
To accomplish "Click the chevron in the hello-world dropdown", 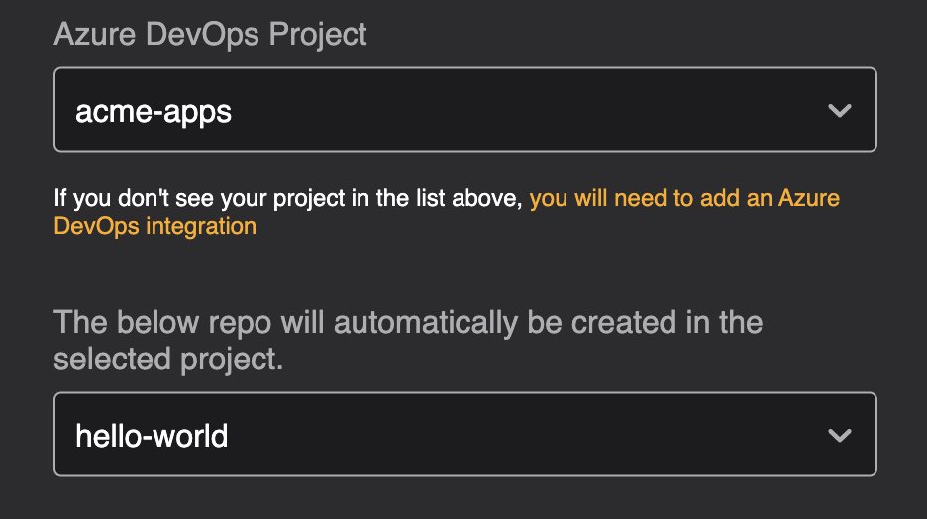I will tap(840, 435).
